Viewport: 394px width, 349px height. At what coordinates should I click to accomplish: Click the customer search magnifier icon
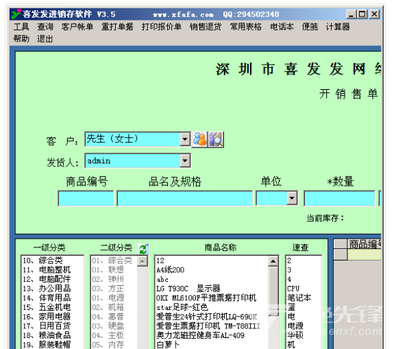point(216,139)
